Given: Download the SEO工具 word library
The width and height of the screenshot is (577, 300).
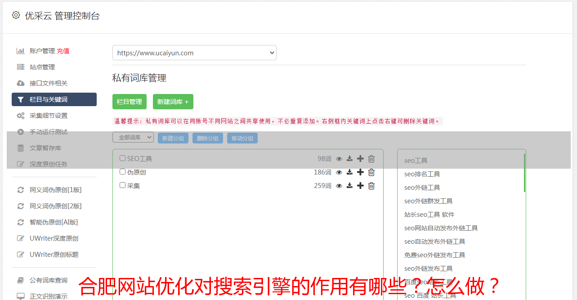Looking at the screenshot, I should coord(349,159).
